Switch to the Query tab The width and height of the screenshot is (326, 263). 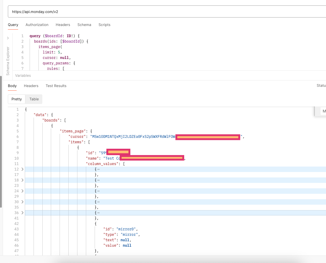coord(13,25)
